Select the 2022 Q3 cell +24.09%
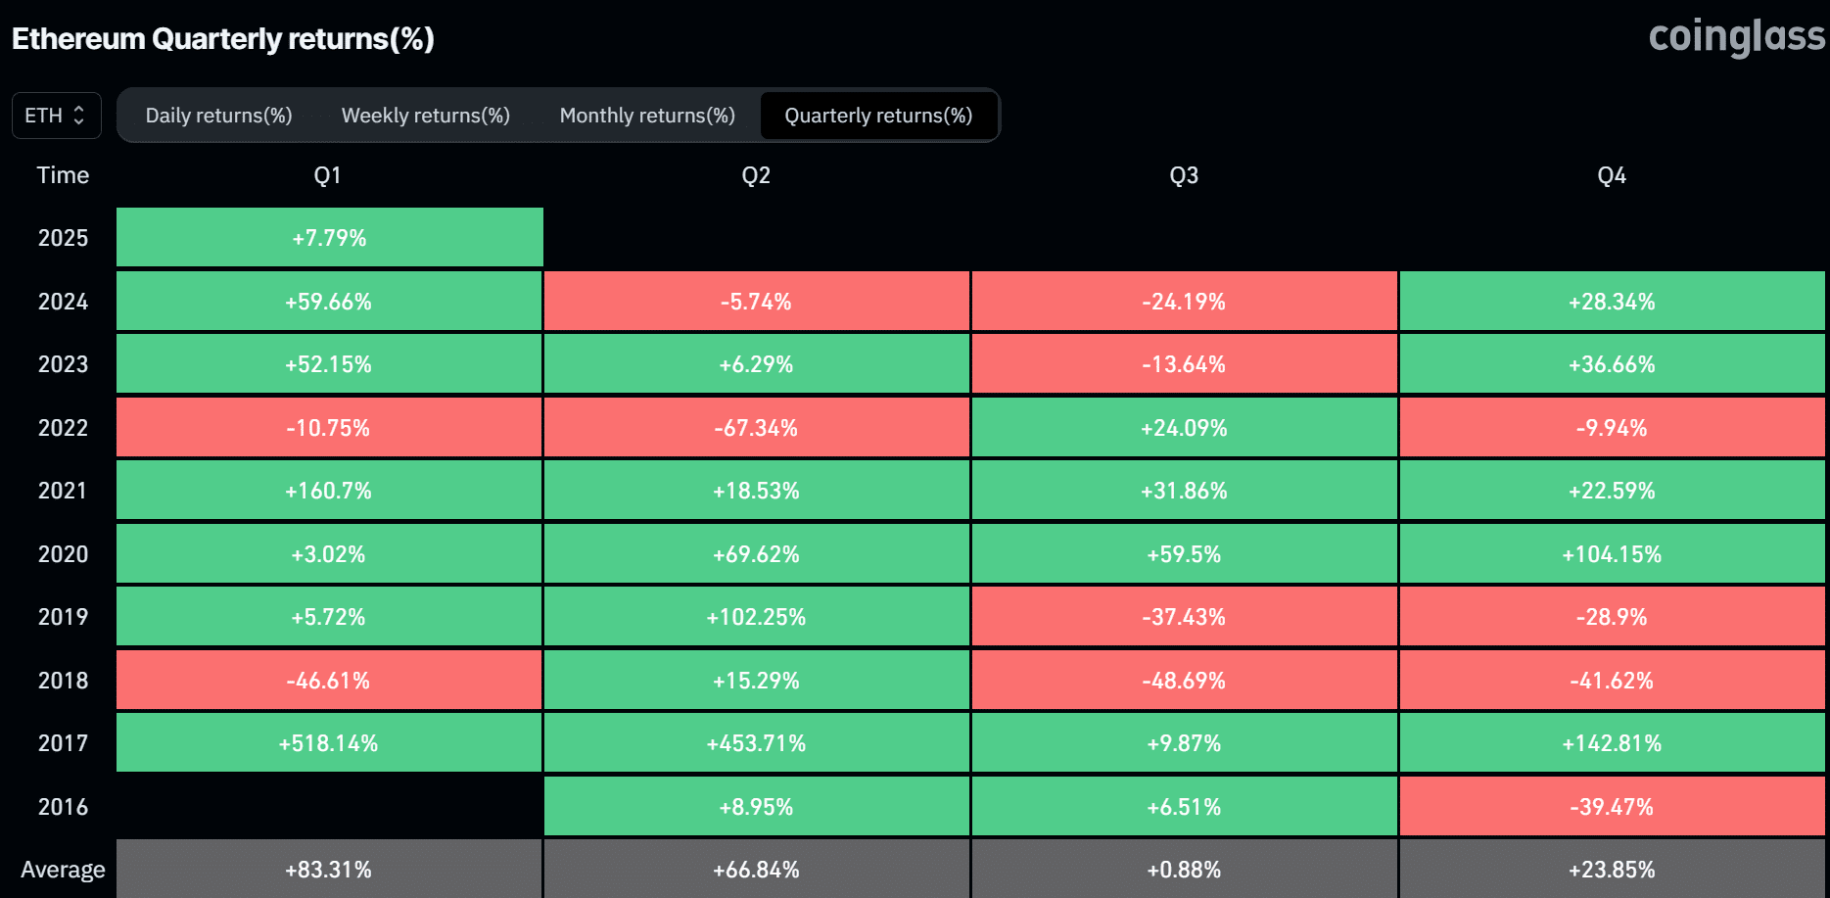This screenshot has height=898, width=1830. click(x=1185, y=427)
